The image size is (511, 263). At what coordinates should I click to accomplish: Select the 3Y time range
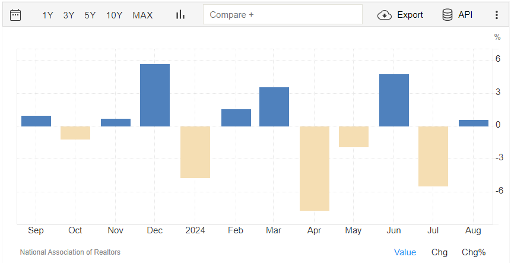pos(69,15)
